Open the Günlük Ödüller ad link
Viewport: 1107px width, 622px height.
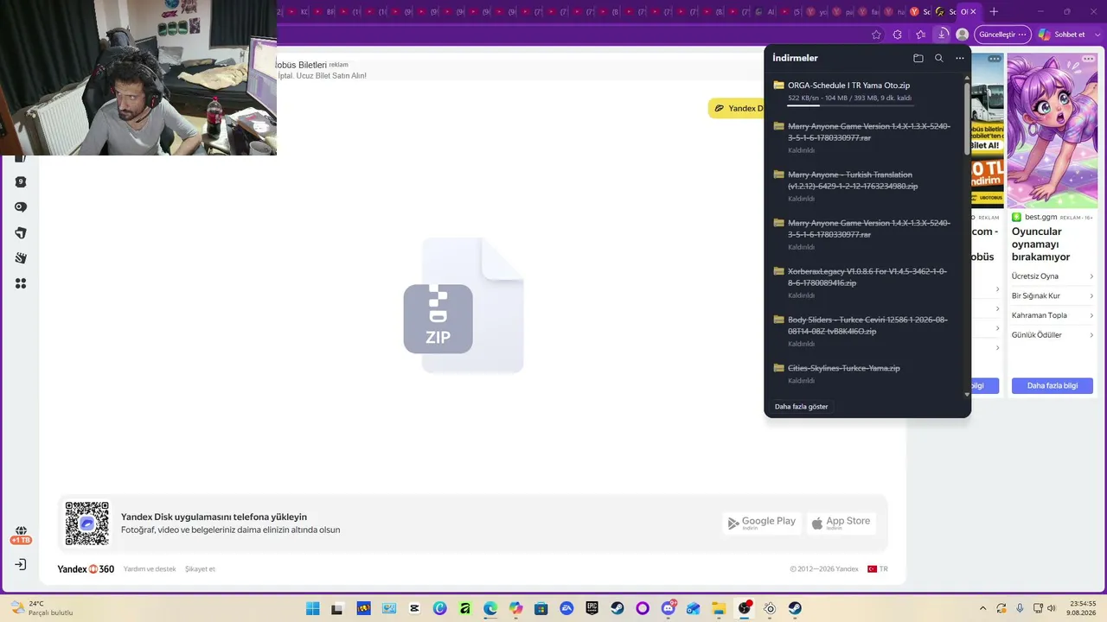(x=1053, y=334)
